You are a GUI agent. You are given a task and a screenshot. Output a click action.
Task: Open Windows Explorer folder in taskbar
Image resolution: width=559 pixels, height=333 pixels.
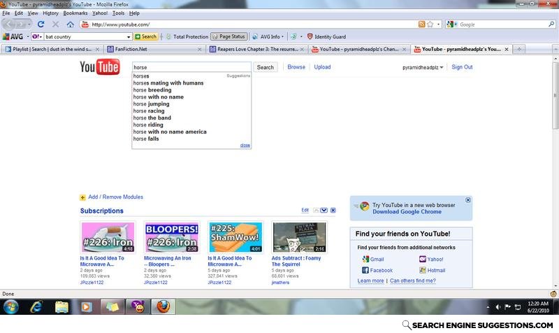tap(61, 306)
